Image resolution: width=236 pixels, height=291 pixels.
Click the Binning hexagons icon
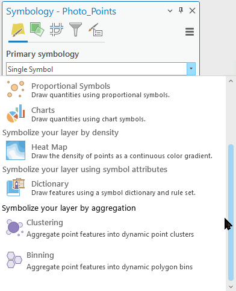pyautogui.click(x=14, y=260)
